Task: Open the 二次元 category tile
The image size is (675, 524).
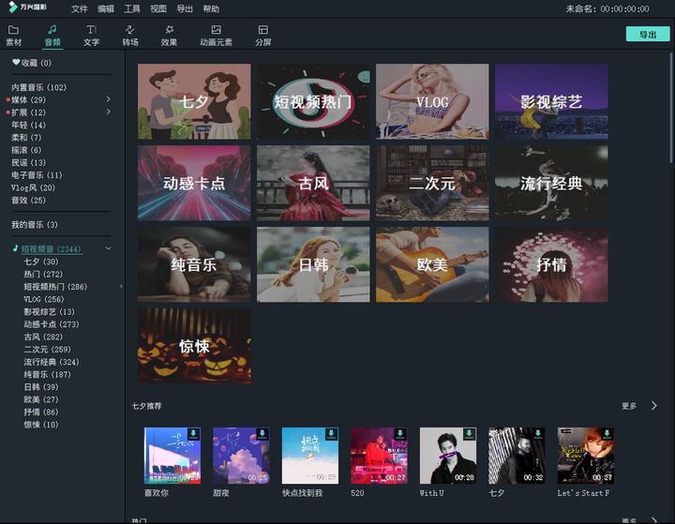Action: click(432, 183)
